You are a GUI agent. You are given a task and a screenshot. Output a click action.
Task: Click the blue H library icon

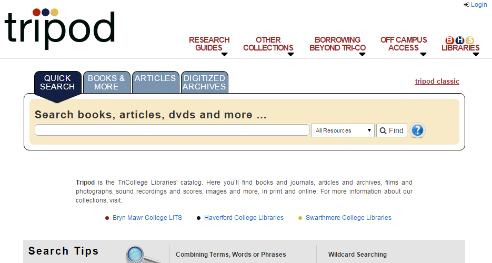pyautogui.click(x=460, y=40)
